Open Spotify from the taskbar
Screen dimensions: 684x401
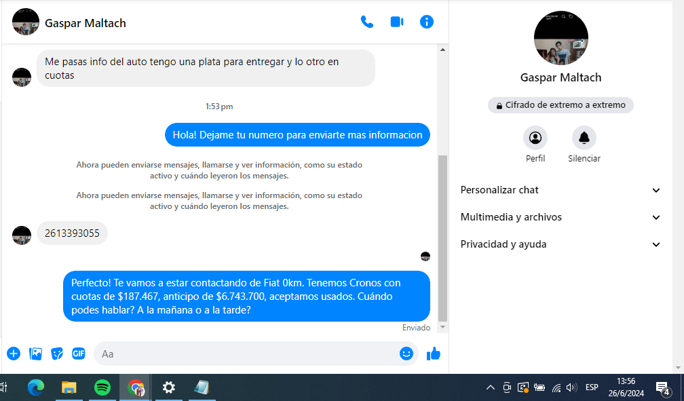pyautogui.click(x=102, y=387)
